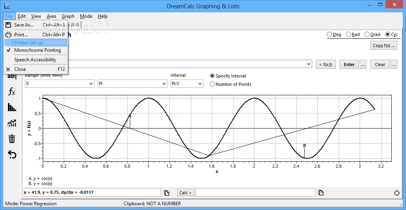Image resolution: width=406 pixels, height=210 pixels.
Task: Choose Close from the File menu
Action: point(36,69)
